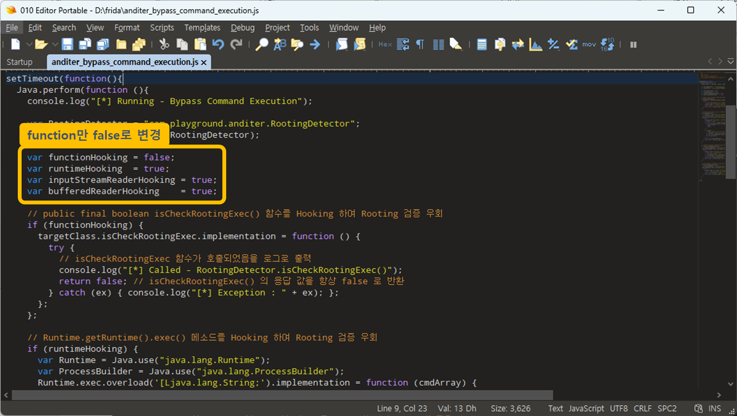Click the vertical scrollbar up arrow
This screenshot has width=737, height=416.
731,79
